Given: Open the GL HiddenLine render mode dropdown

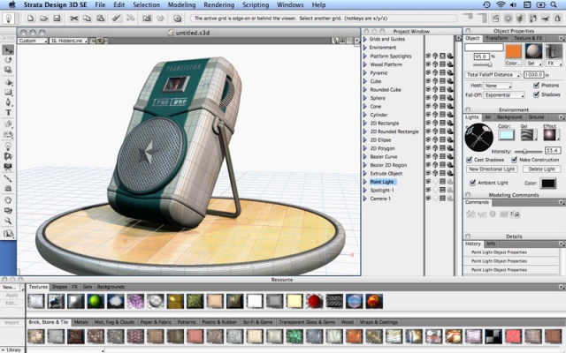Looking at the screenshot, I should point(69,41).
